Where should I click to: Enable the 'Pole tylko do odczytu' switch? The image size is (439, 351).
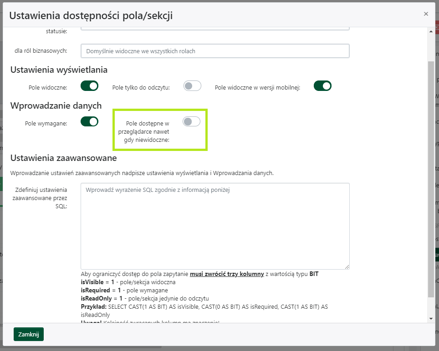(192, 86)
